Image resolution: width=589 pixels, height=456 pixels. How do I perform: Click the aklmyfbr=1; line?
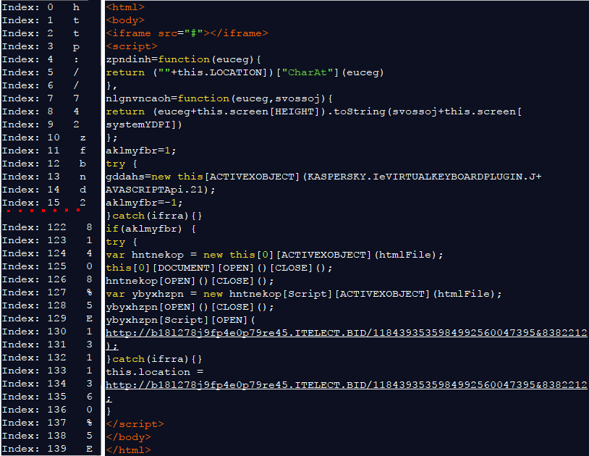141,151
